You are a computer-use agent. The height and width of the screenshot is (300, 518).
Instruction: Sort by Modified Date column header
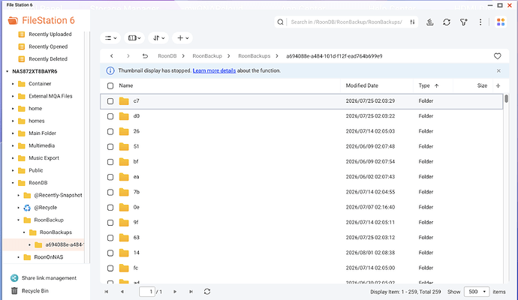pyautogui.click(x=362, y=85)
